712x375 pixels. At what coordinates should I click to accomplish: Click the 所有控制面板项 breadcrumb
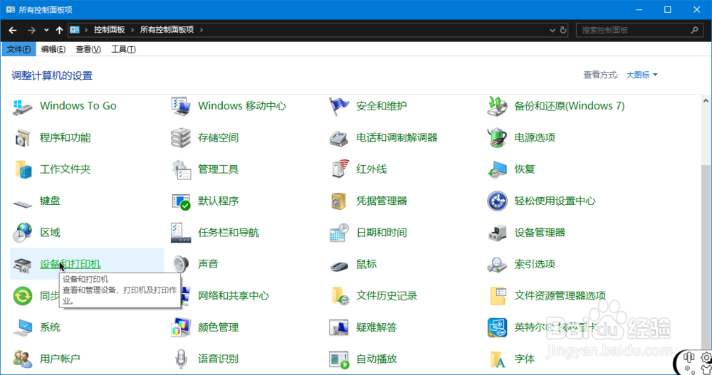[x=167, y=30]
